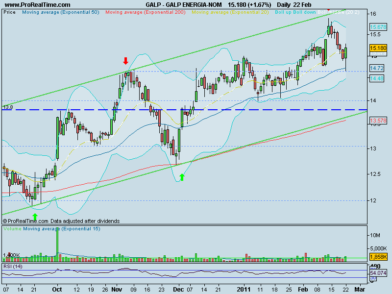392x294 pixels.
Task: Click the RSI (14) panel label
Action: click(13, 267)
